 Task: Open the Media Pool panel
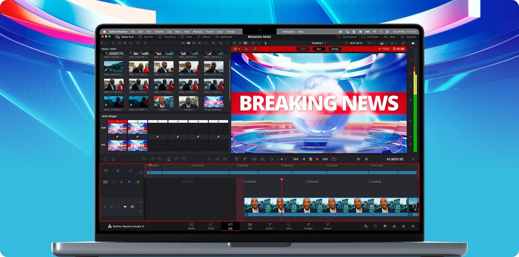(x=124, y=37)
